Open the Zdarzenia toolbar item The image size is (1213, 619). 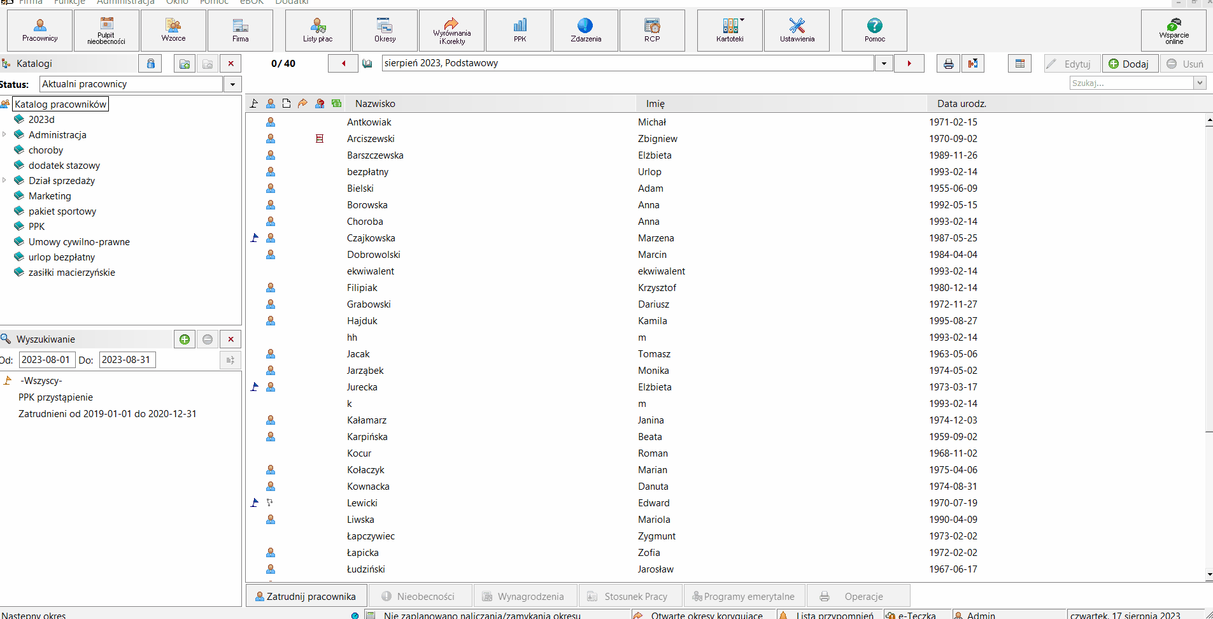pyautogui.click(x=585, y=30)
